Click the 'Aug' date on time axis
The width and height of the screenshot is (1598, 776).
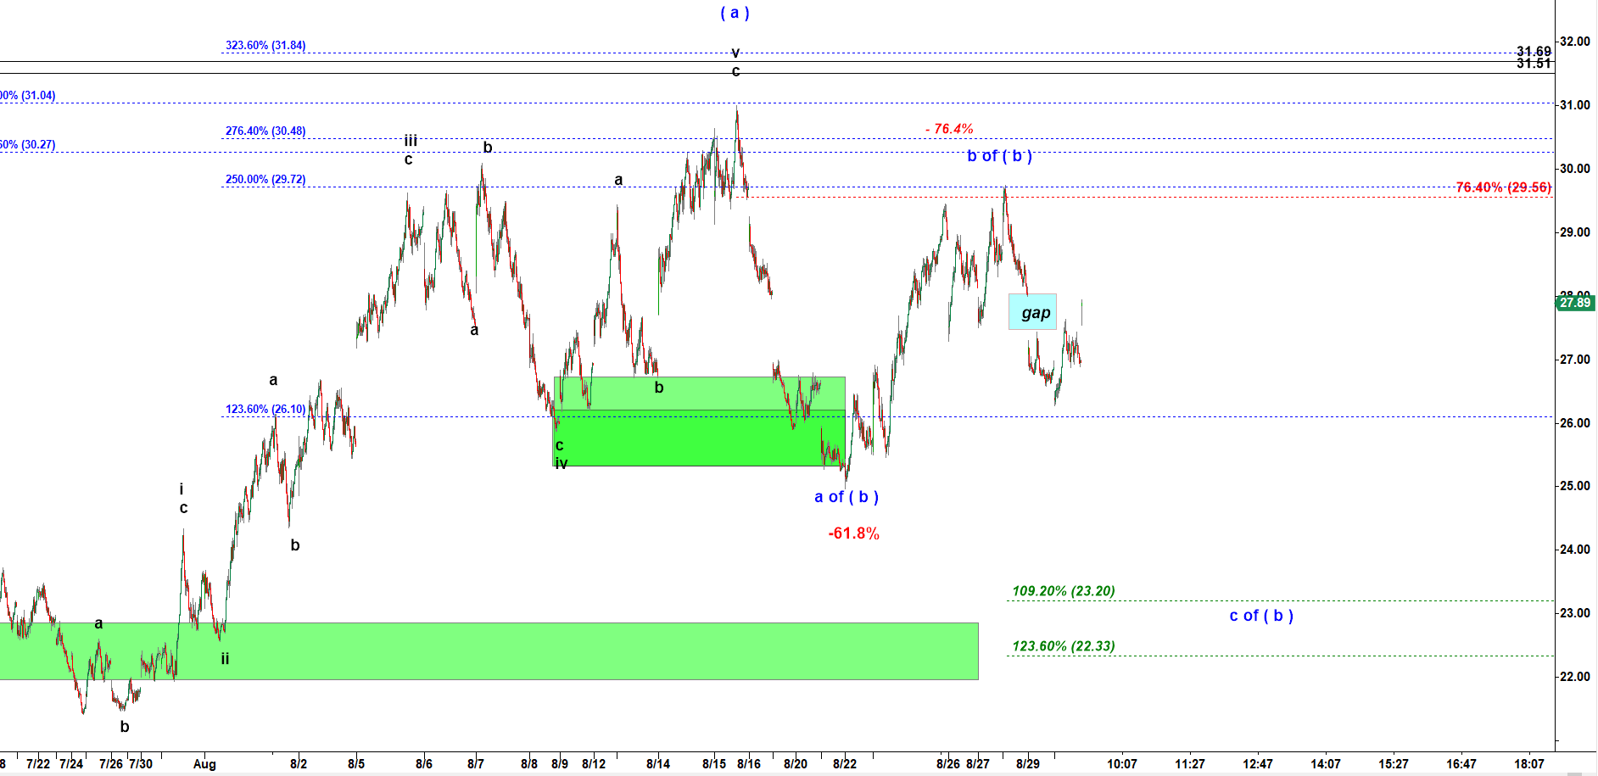point(204,764)
